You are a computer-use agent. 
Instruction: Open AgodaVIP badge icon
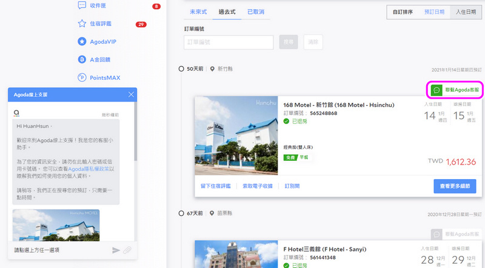[82, 41]
